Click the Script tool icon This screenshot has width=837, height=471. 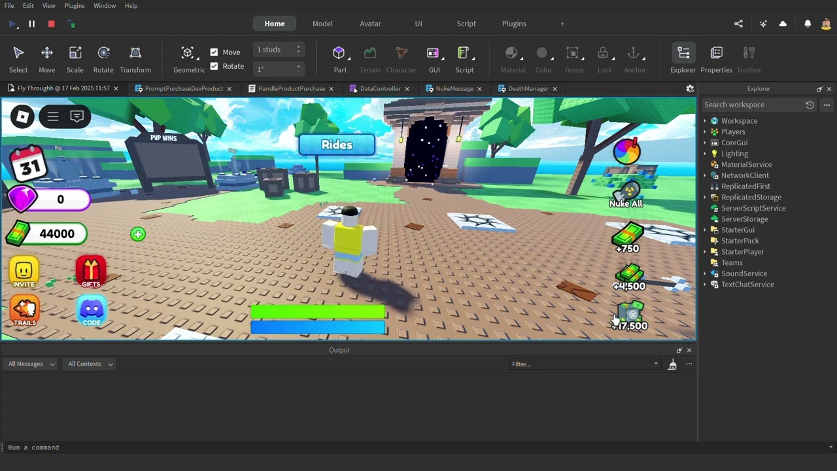click(x=464, y=53)
